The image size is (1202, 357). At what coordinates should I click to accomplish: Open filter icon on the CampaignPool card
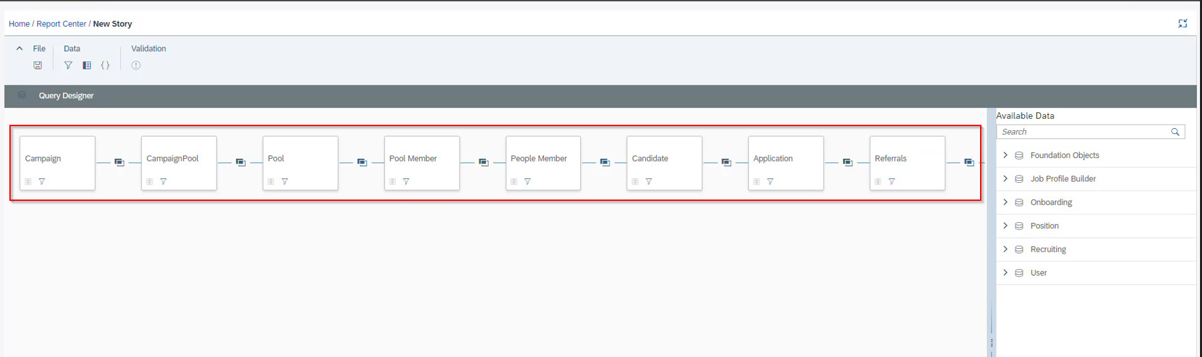[163, 182]
